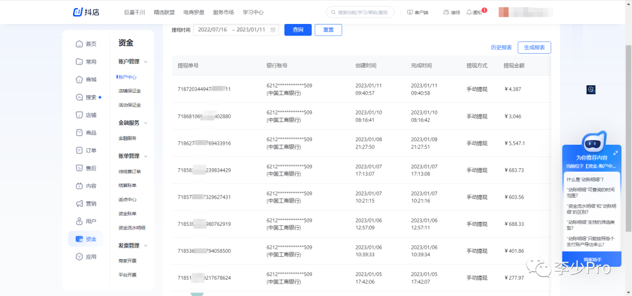This screenshot has height=296, width=632.
Task: Open 学习中心 in top navigation
Action: click(x=253, y=12)
